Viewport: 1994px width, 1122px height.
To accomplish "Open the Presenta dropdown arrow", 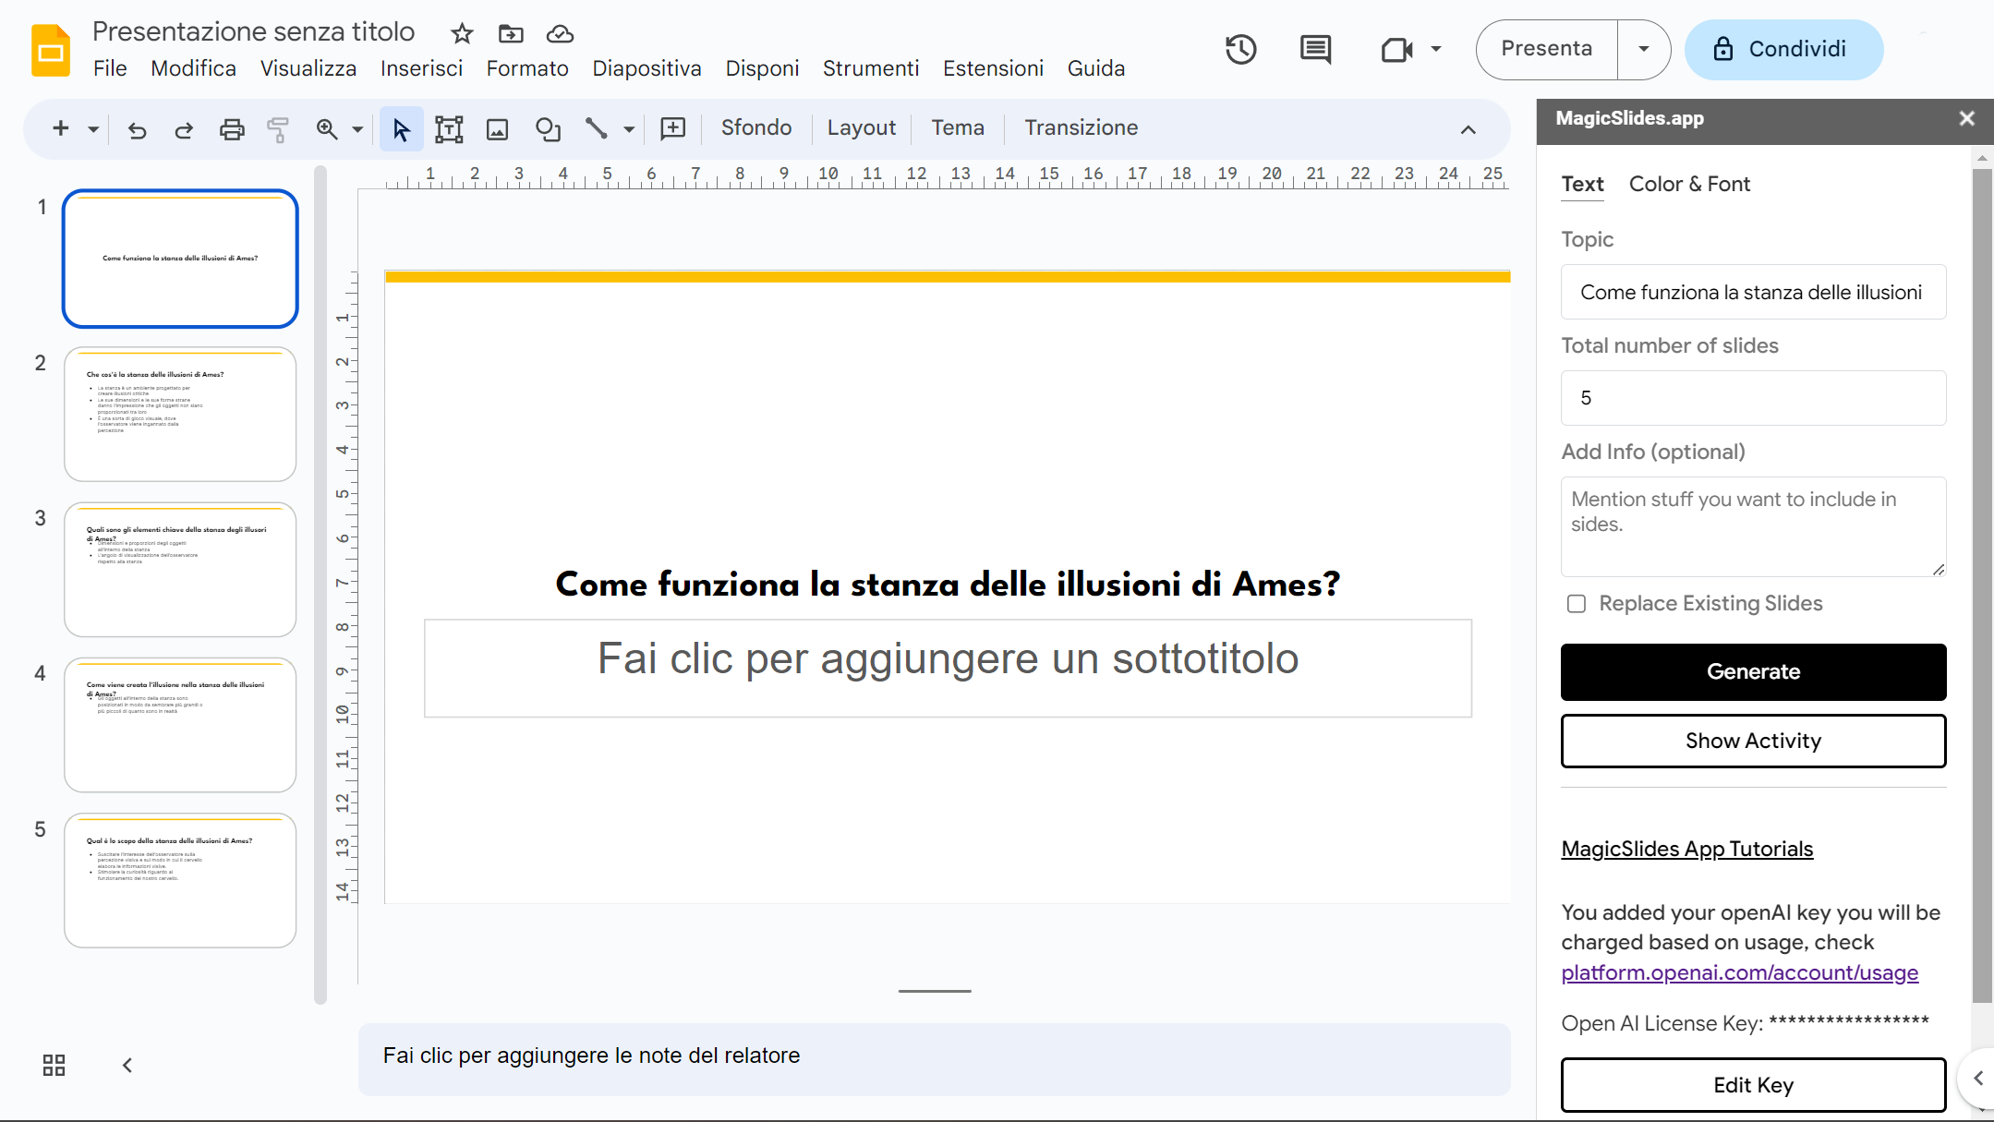I will click(1645, 49).
